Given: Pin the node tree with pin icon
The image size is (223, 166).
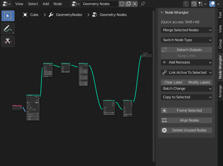Looking at the screenshot, I should point(143,4).
